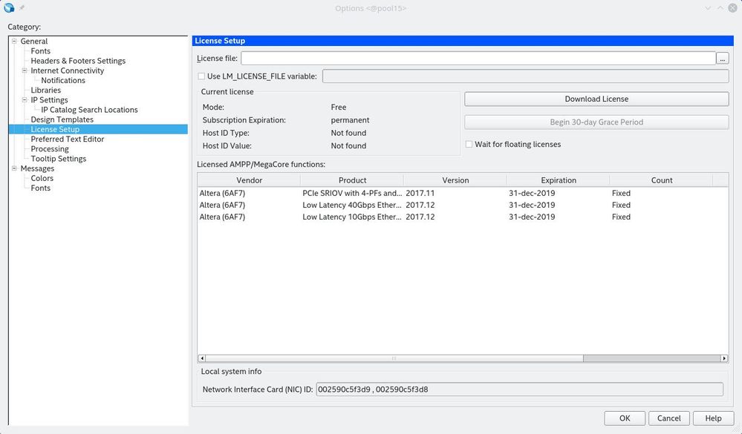The width and height of the screenshot is (742, 434).
Task: Collapse the Internet Connectivity tree node
Action: (x=25, y=70)
